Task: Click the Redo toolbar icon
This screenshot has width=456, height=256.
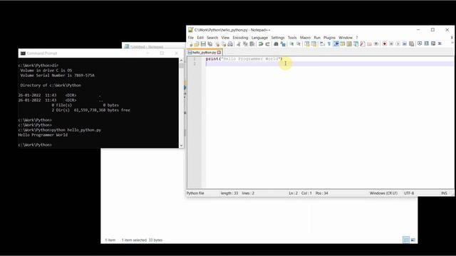Action: click(267, 44)
